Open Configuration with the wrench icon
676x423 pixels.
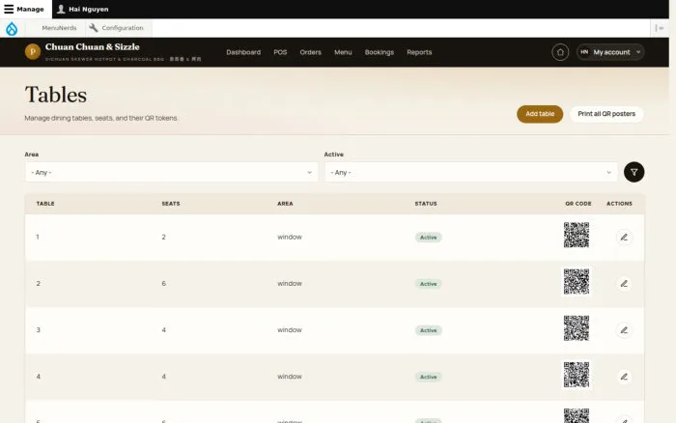coord(117,28)
